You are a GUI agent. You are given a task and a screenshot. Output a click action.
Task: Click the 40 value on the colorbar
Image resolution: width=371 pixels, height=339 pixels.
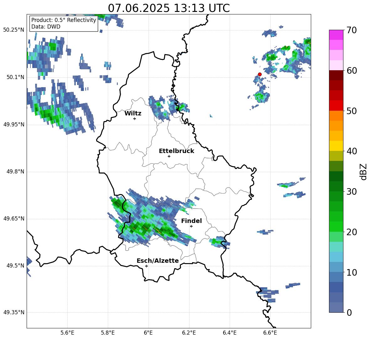pyautogui.click(x=351, y=151)
